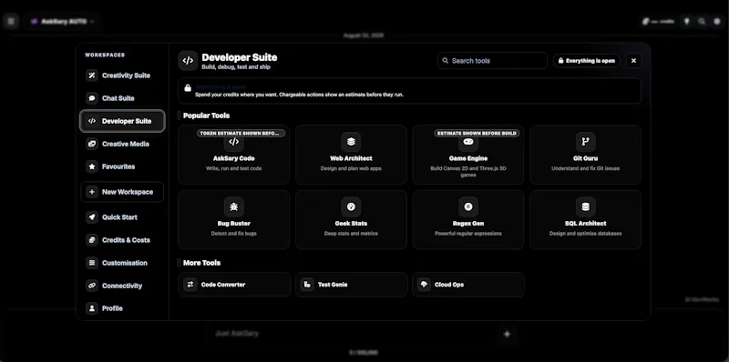
Task: Open the Creative Media workspace
Action: point(122,144)
